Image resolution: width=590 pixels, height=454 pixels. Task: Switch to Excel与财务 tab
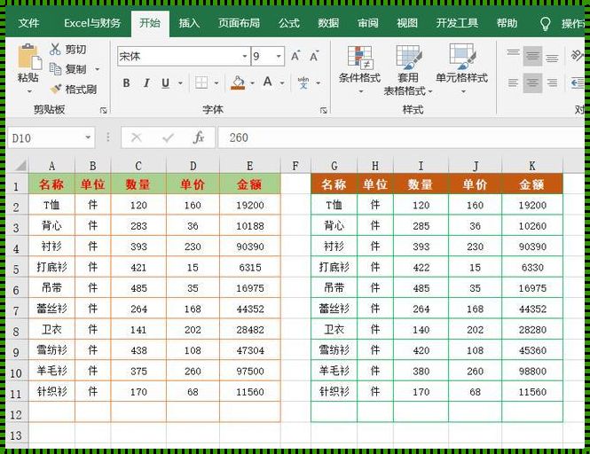coord(92,23)
